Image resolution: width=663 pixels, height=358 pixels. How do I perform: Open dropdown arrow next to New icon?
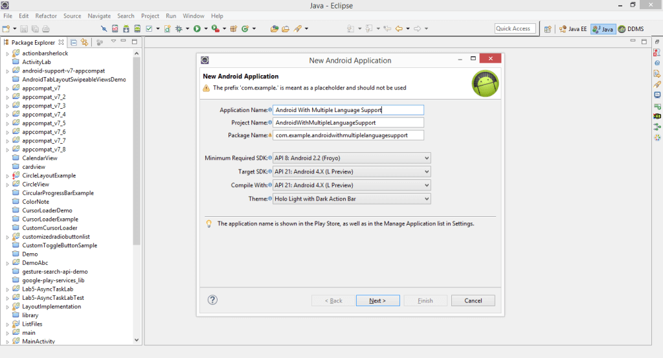click(14, 28)
